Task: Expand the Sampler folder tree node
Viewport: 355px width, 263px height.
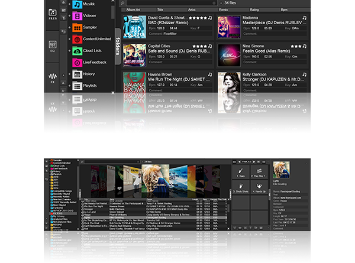Action: click(x=69, y=27)
